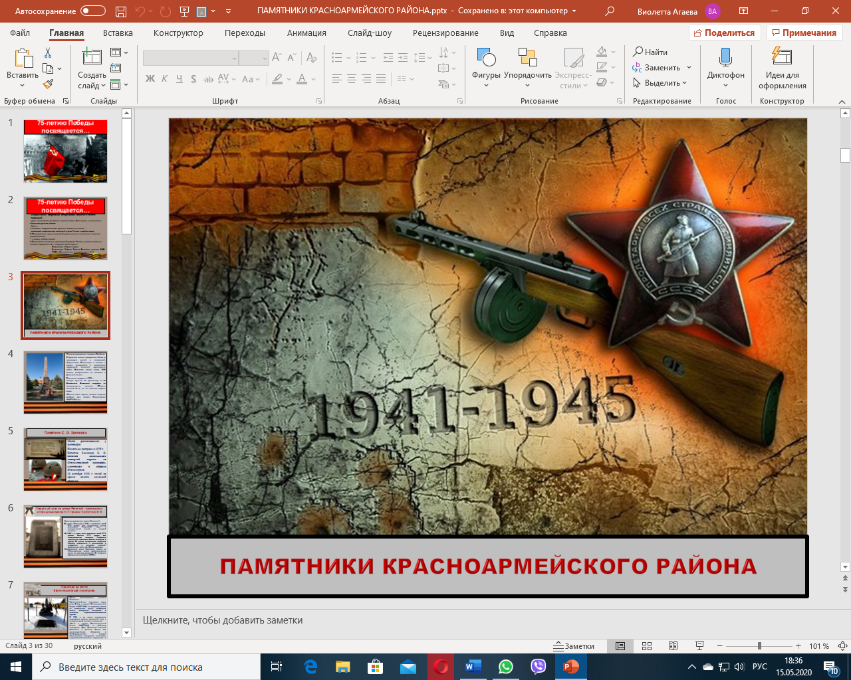Open Slide Sorter view in status bar
The width and height of the screenshot is (851, 680).
(x=647, y=646)
